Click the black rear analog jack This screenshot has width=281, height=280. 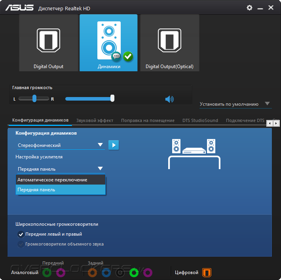click(x=120, y=272)
